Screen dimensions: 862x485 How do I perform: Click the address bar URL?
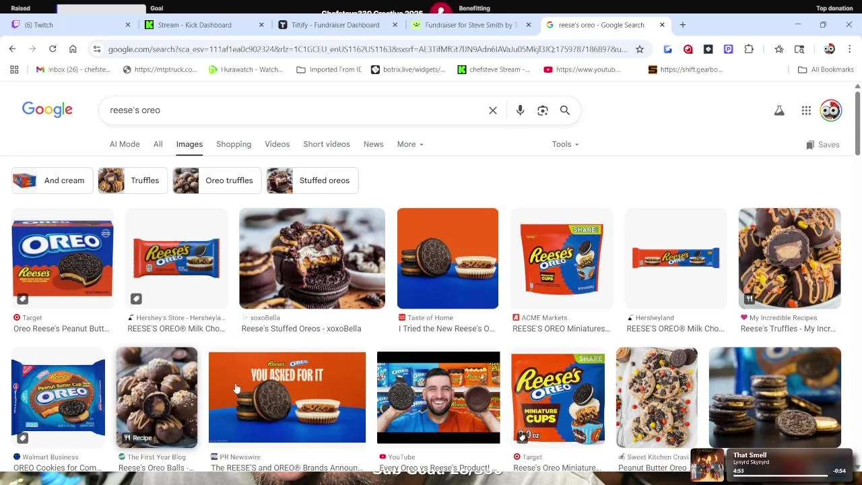tap(367, 49)
